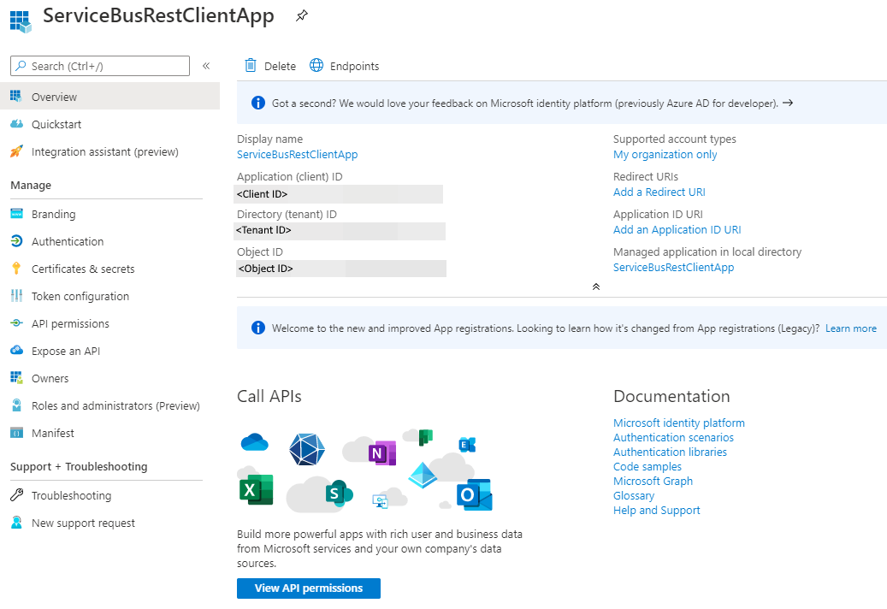Open My organization only link
The height and width of the screenshot is (609, 887).
pos(665,154)
